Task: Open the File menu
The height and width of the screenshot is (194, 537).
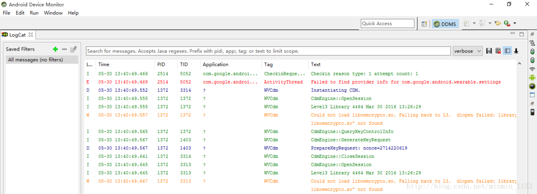Action: click(6, 13)
